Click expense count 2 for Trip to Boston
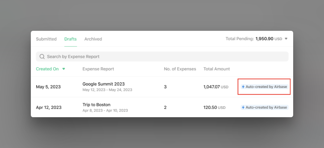 [x=165, y=108]
